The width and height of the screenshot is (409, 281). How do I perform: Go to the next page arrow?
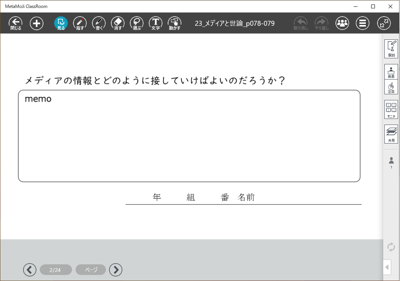pyautogui.click(x=116, y=270)
